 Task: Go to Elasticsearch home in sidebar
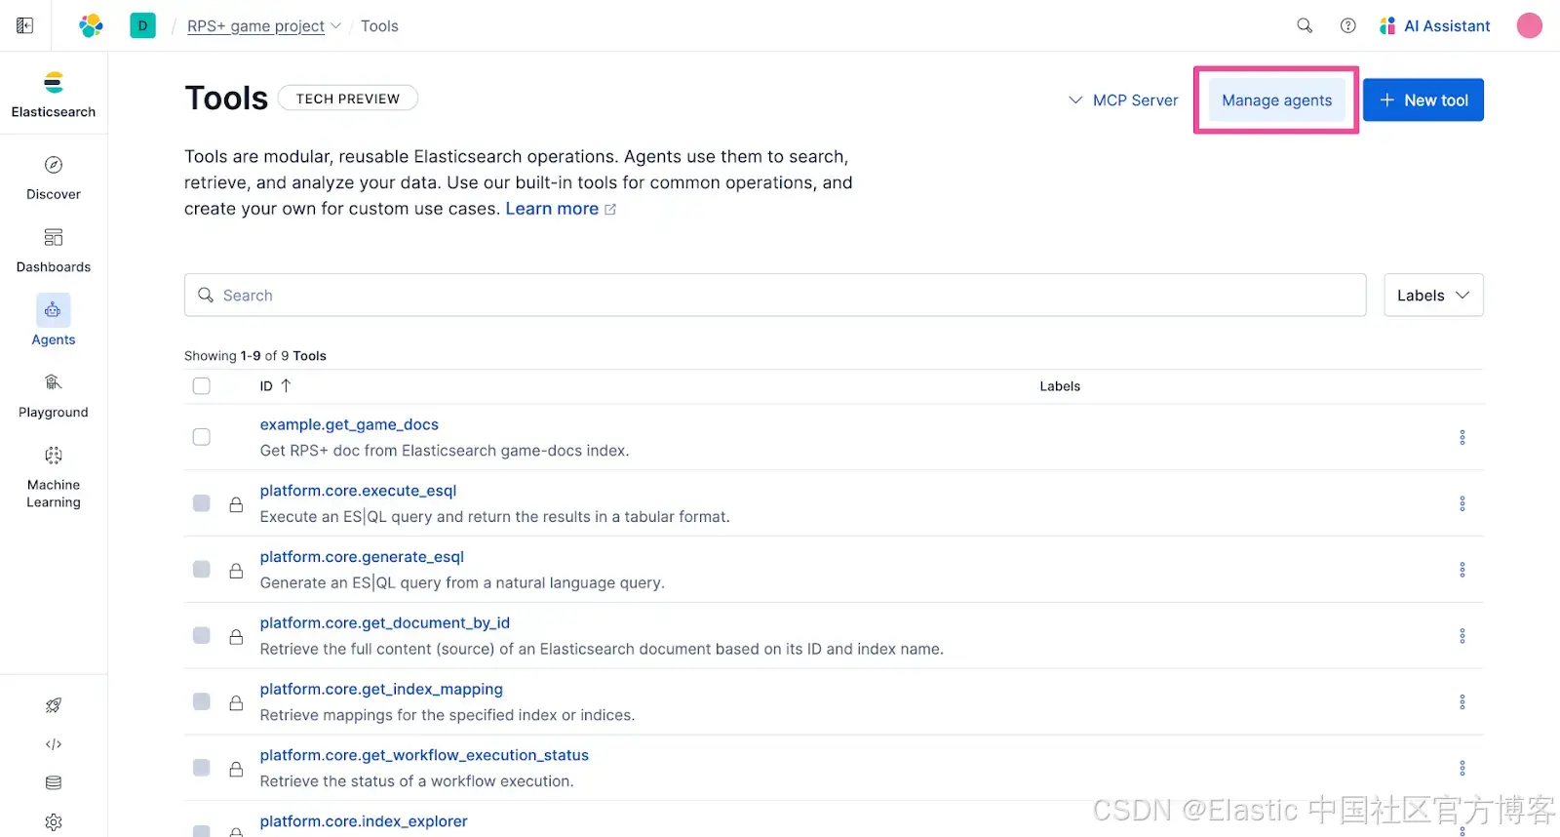(54, 95)
